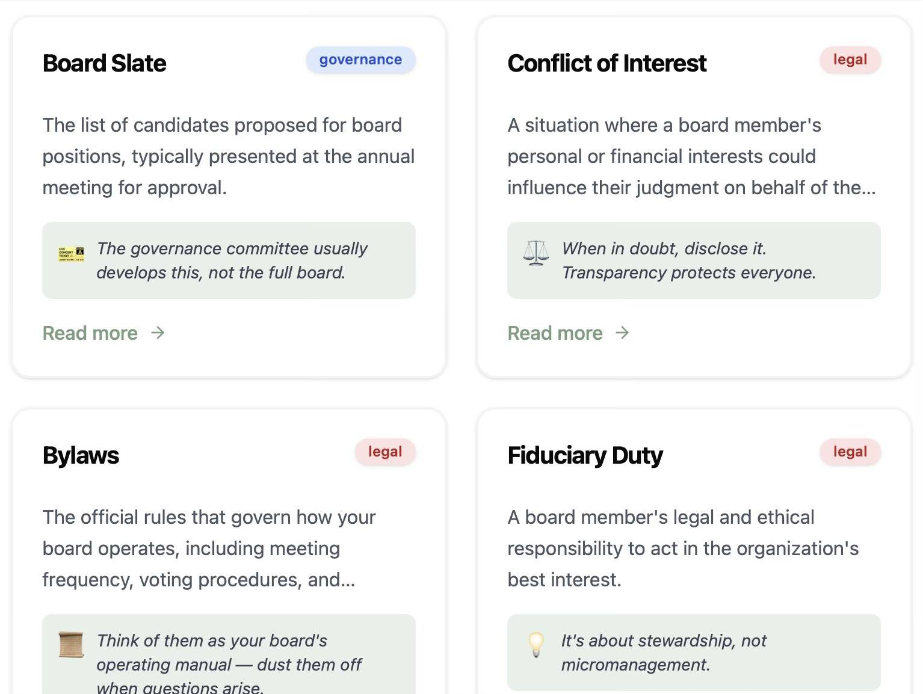The width and height of the screenshot is (923, 694).
Task: Open Read more under Conflict of Interest
Action: 555,333
